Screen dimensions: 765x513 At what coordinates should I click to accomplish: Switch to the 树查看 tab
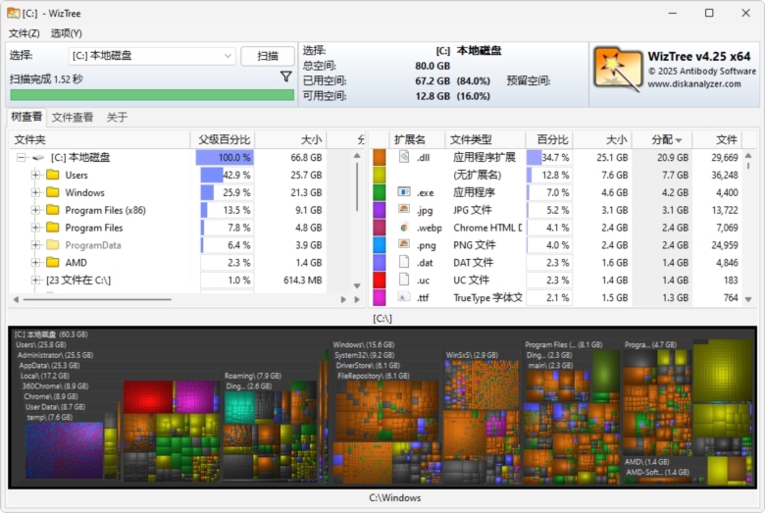coord(26,117)
